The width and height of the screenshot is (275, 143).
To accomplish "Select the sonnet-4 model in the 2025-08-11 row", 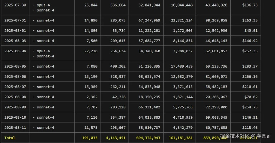I will point(45,128).
